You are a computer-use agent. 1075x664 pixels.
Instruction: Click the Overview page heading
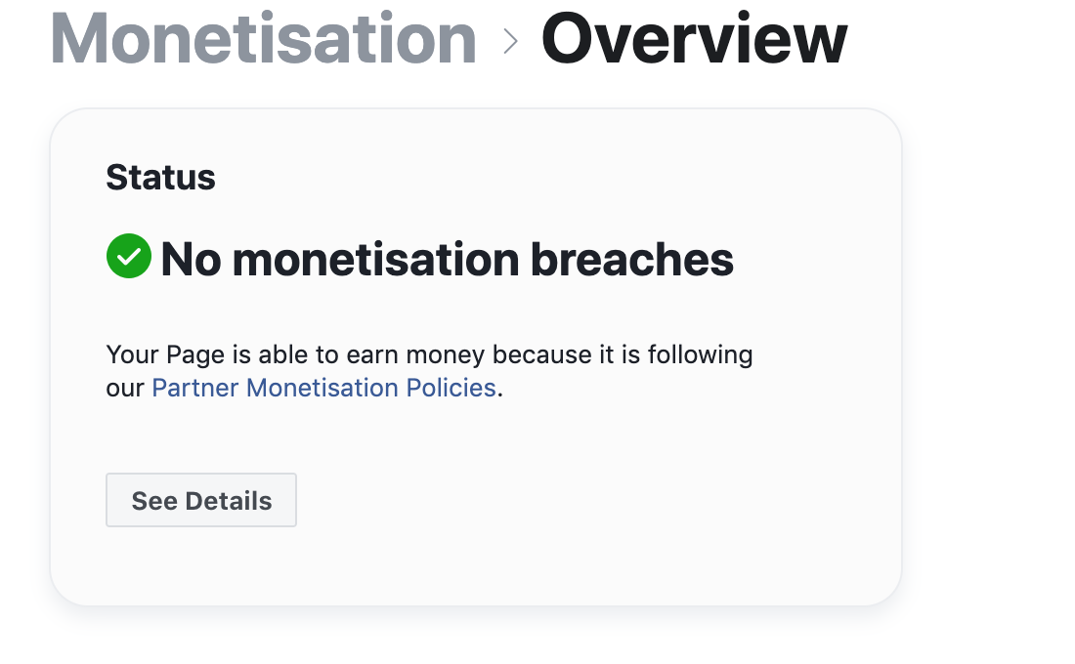click(x=694, y=39)
